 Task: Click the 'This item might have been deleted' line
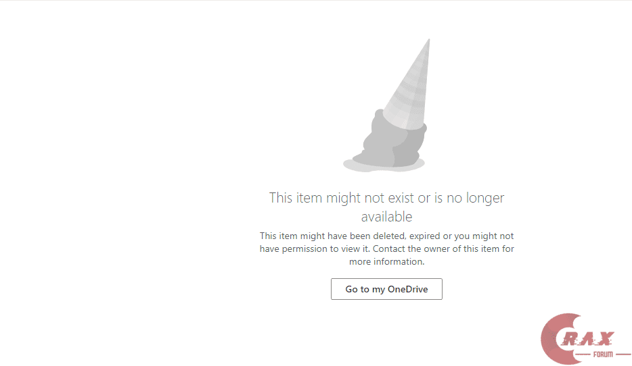(386, 236)
